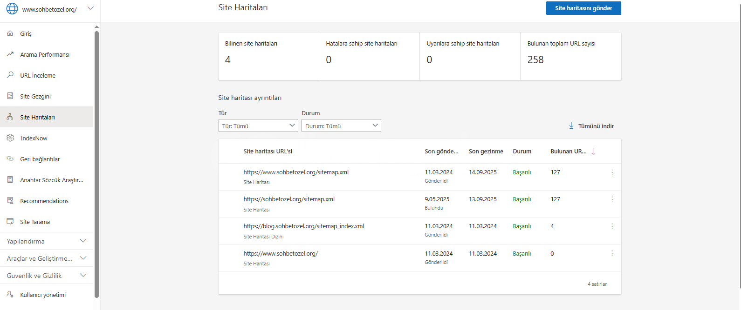Click the Giriş home icon
This screenshot has width=741, height=310.
point(10,33)
